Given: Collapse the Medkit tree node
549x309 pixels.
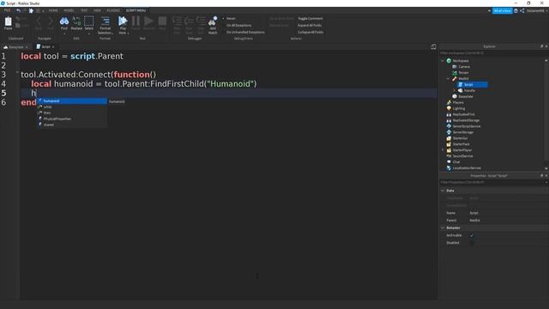Looking at the screenshot, I should click(x=448, y=78).
